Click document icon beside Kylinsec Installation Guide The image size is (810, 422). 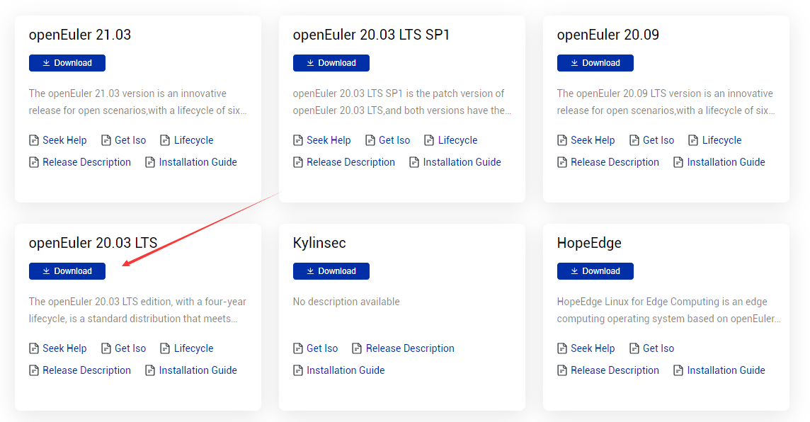[298, 370]
